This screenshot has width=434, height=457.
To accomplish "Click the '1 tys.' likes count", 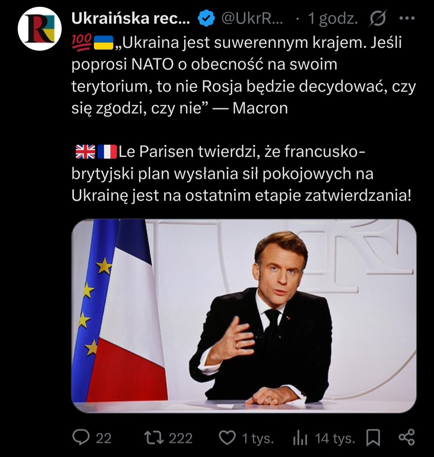I will [x=258, y=438].
